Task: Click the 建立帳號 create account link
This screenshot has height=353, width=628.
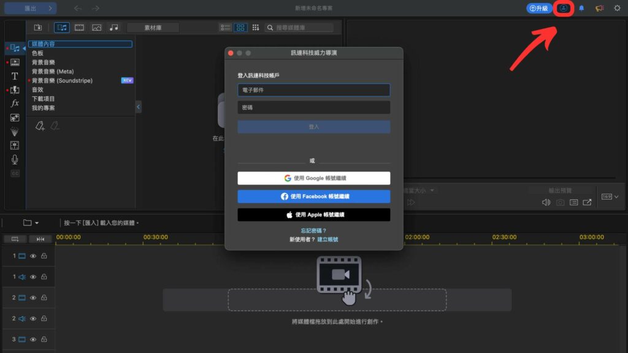Action: pos(327,240)
